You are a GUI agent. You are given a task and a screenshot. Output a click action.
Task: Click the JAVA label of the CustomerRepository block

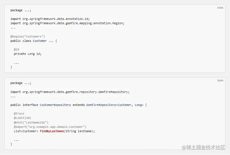(220, 81)
